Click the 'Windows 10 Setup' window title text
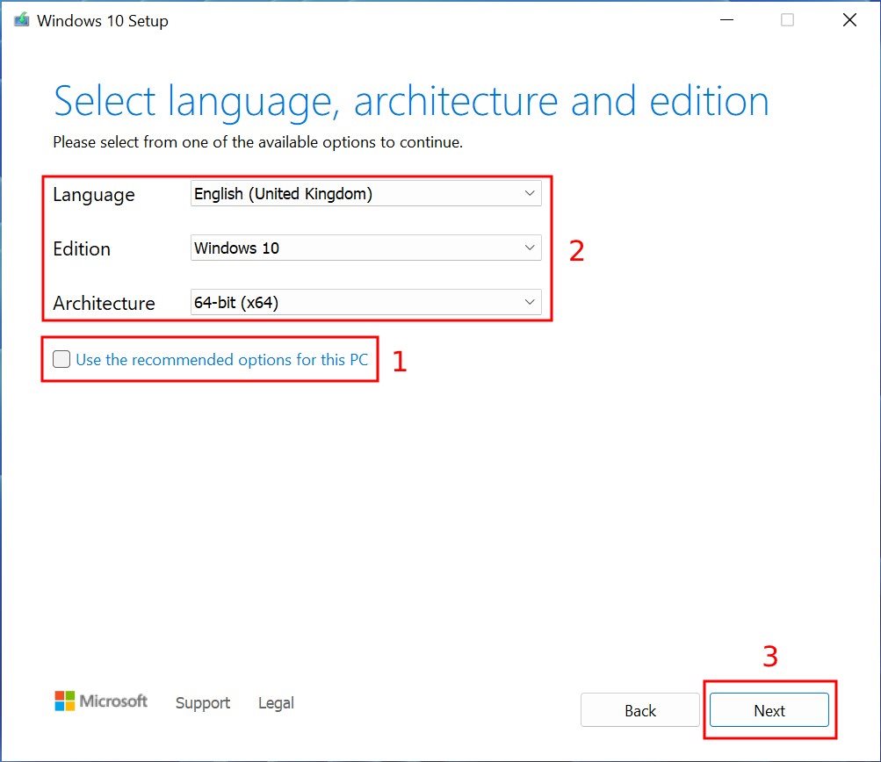Image resolution: width=881 pixels, height=762 pixels. (103, 21)
